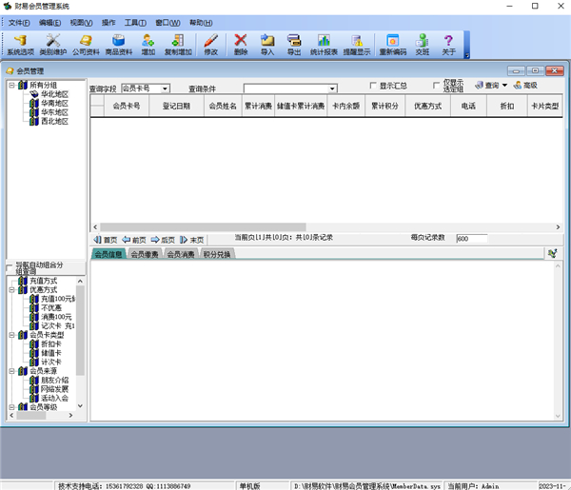
Task: Open the 工具(T) menu
Action: pos(136,22)
